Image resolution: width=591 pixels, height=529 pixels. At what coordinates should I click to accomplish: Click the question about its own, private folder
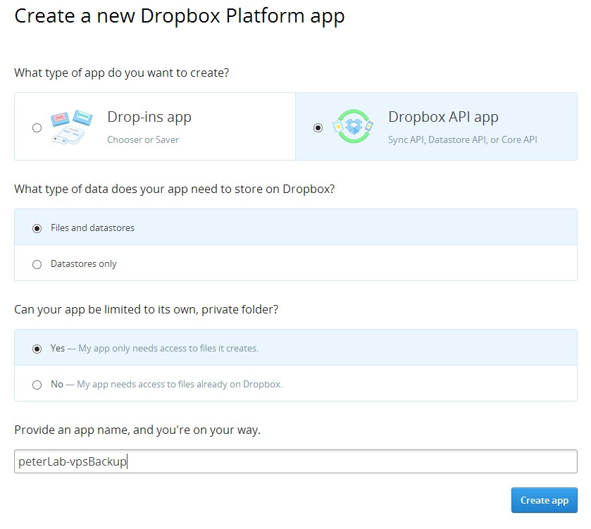pos(147,309)
